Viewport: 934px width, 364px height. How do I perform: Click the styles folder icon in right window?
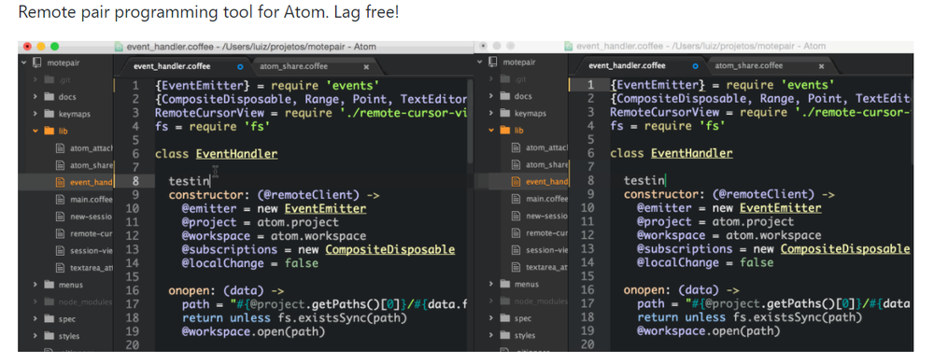click(504, 335)
